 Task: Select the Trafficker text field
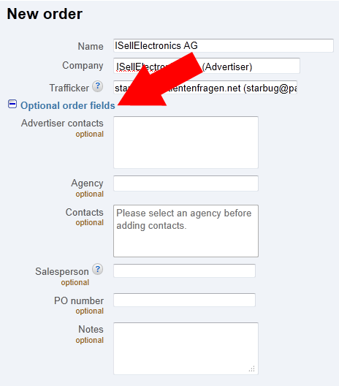pyautogui.click(x=205, y=87)
